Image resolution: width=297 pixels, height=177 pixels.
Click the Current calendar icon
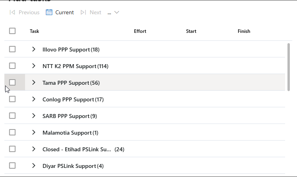click(49, 12)
